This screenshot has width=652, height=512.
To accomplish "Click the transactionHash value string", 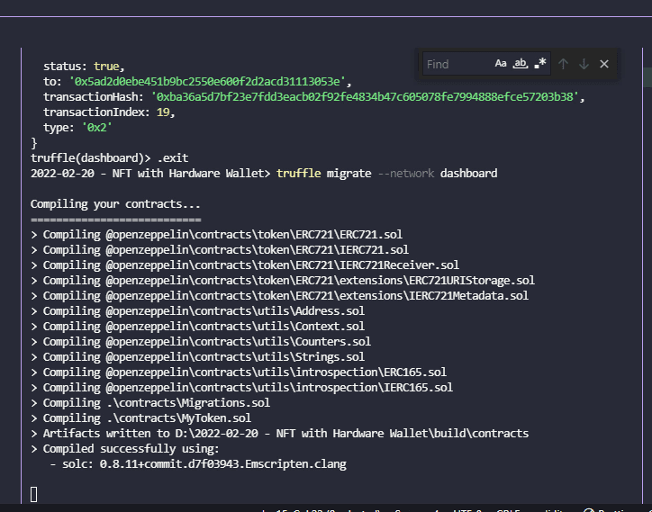I will coord(365,97).
